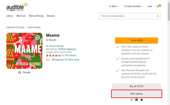Click the search magnifier icon
The image size is (170, 105).
158,16
